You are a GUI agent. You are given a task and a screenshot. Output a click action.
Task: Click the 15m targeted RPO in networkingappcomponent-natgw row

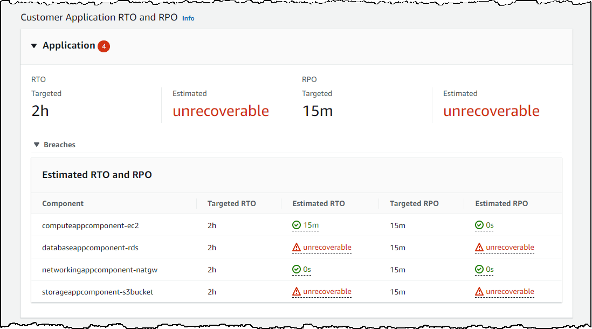(397, 270)
